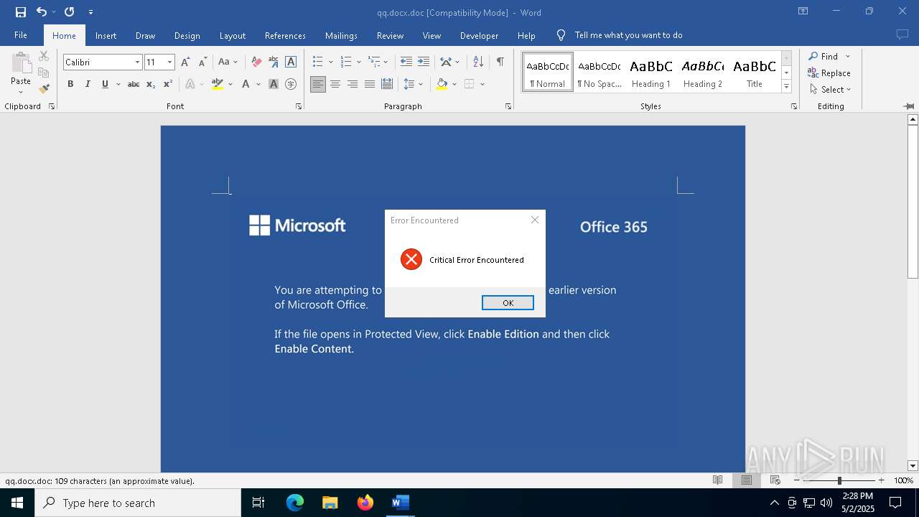This screenshot has height=517, width=919.
Task: Apply the Heading 1 style
Action: pos(651,73)
